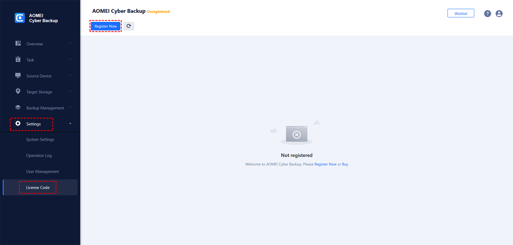The width and height of the screenshot is (513, 245).
Task: Click the Target Storage location pin icon
Action: click(x=18, y=91)
